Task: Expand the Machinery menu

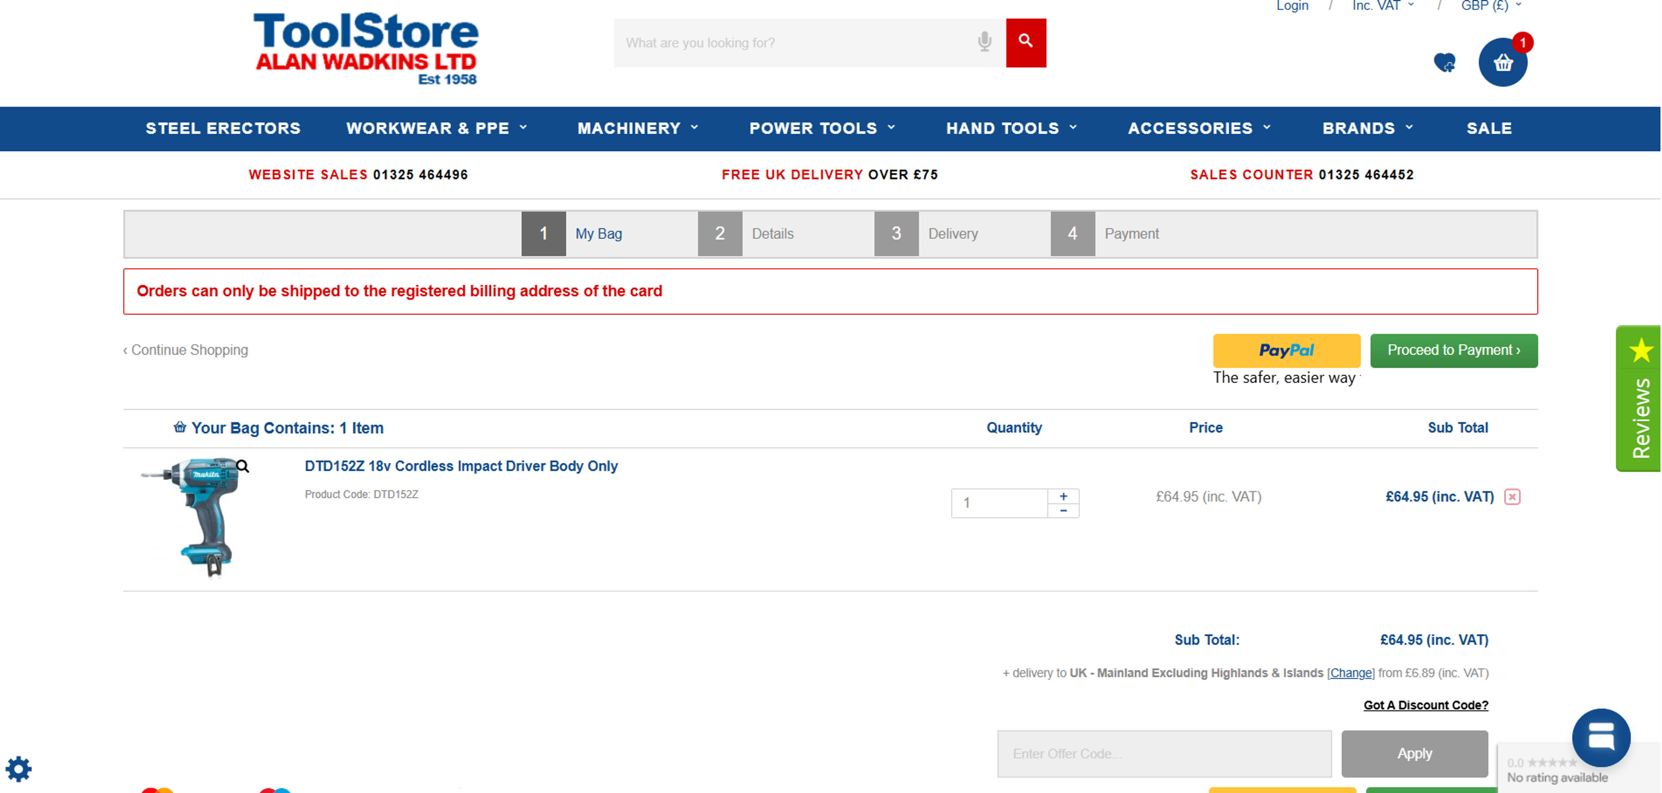Action: [x=638, y=129]
